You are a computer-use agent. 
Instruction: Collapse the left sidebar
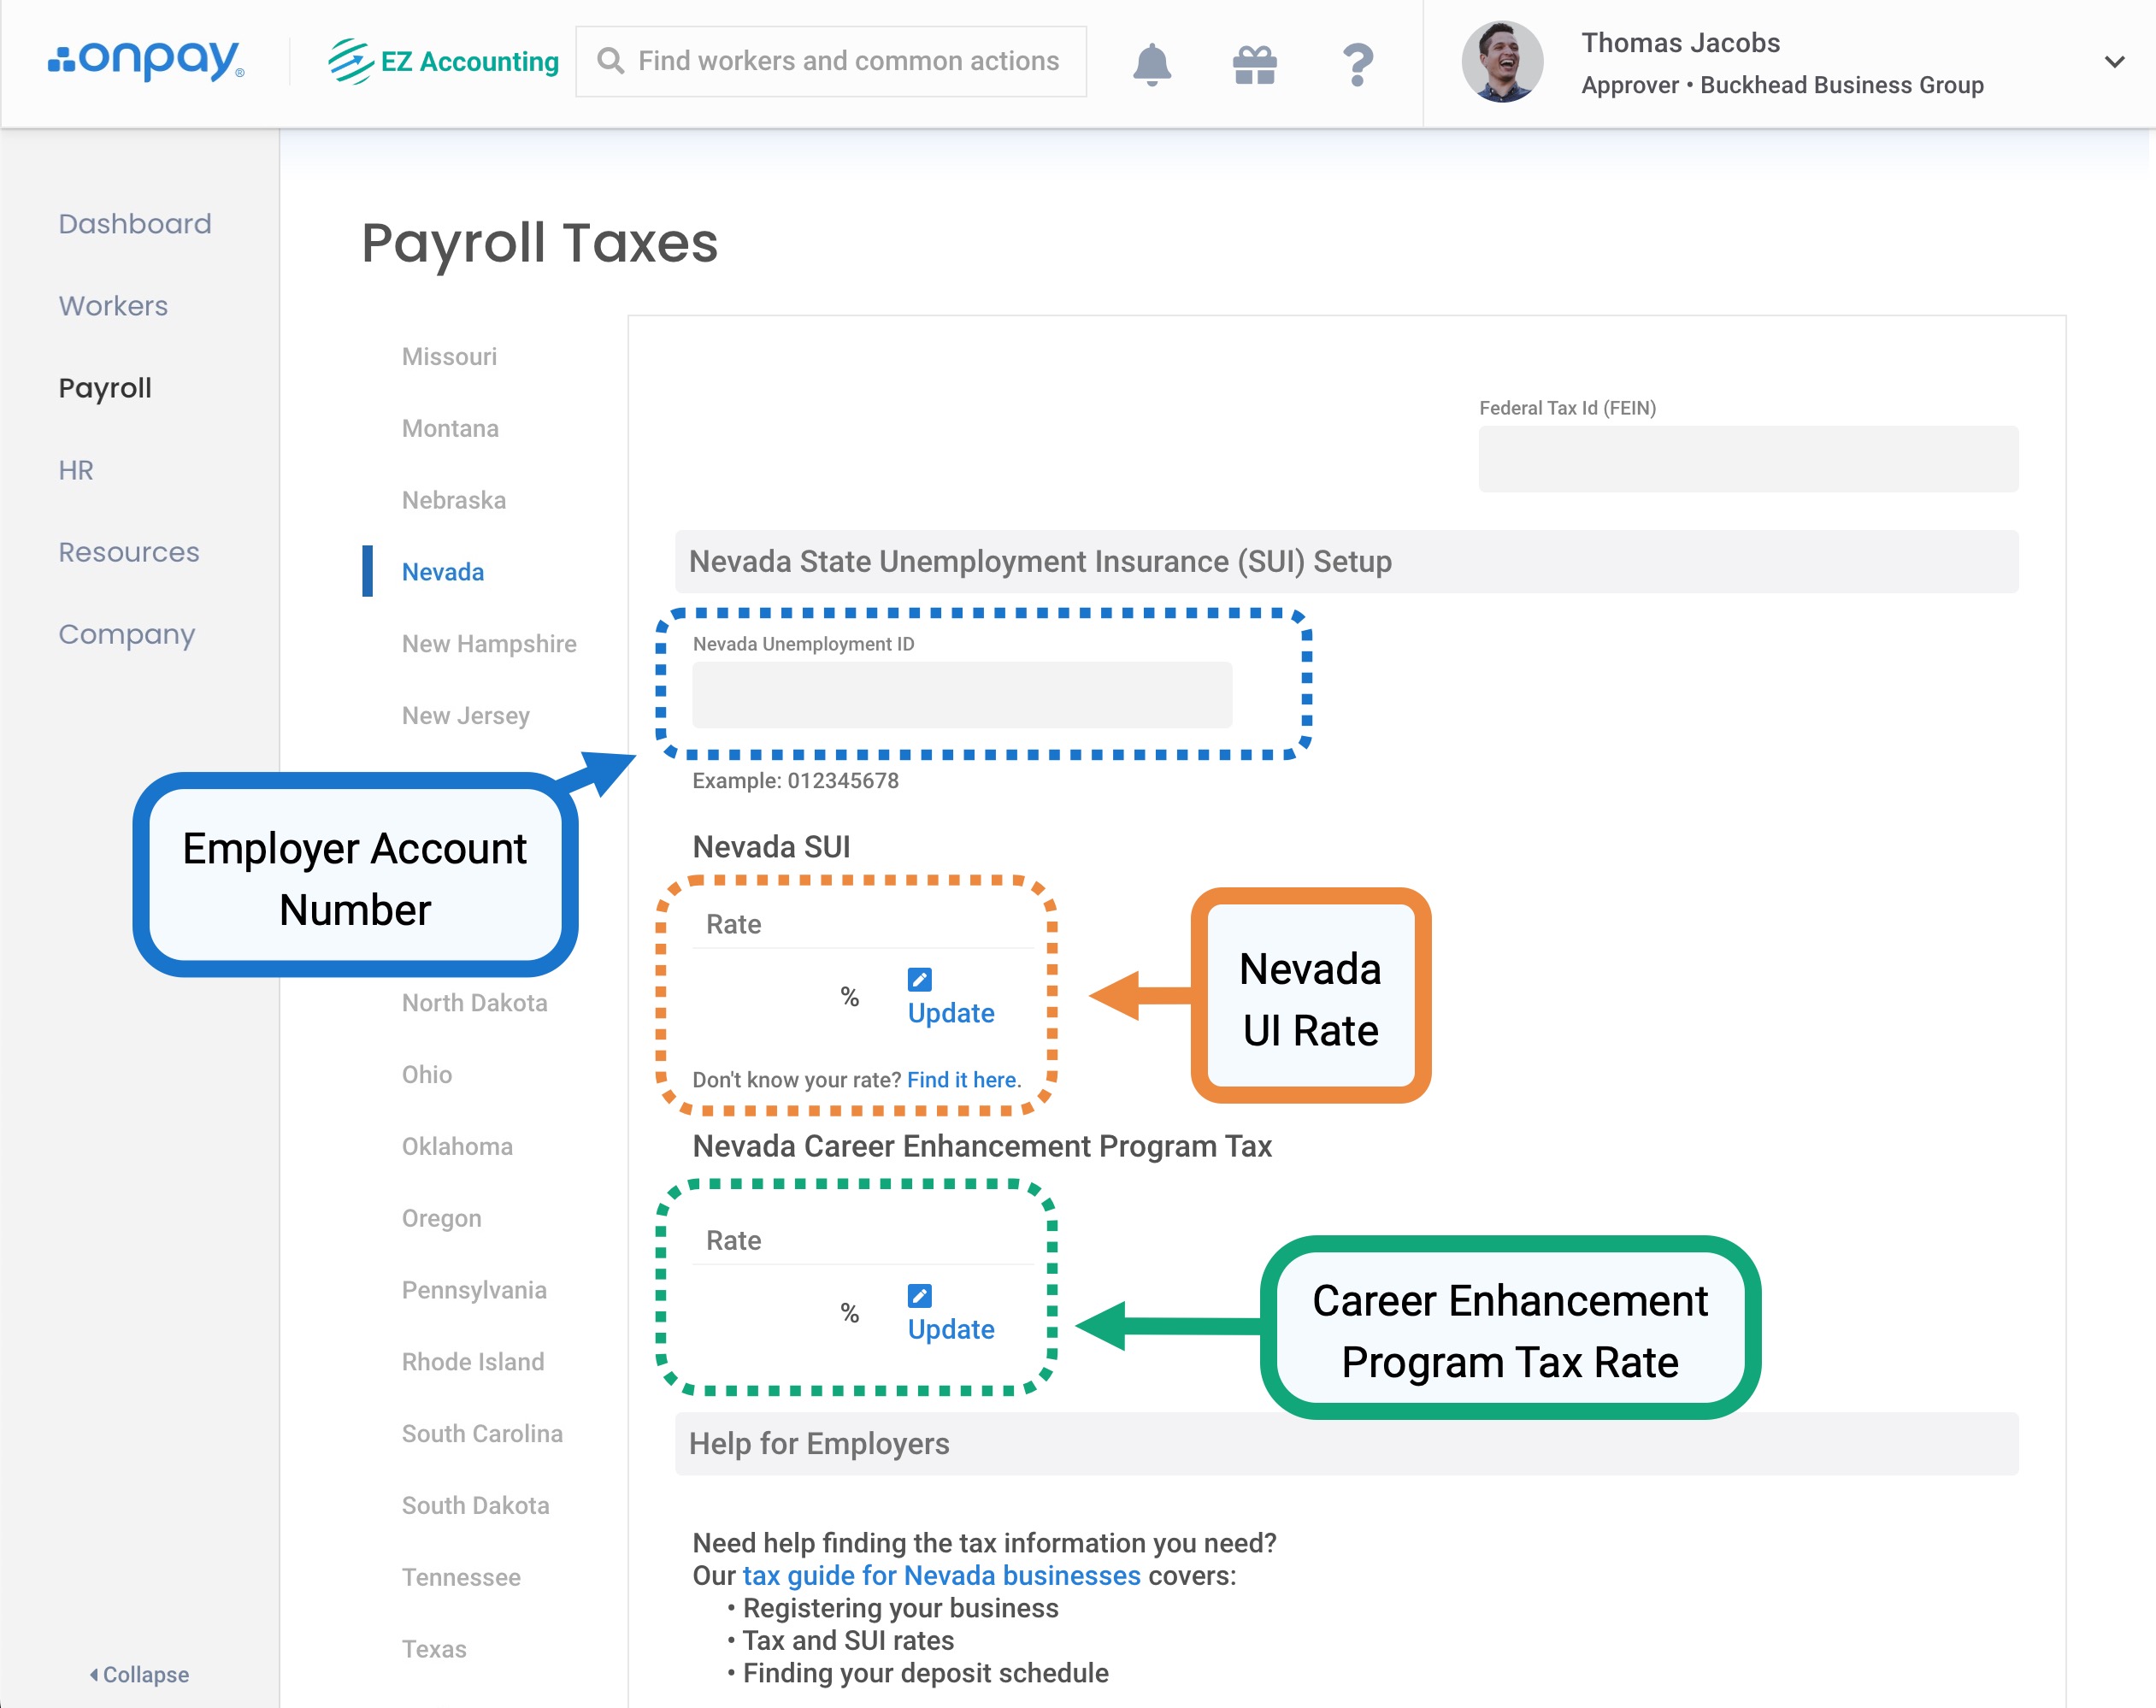pyautogui.click(x=139, y=1674)
